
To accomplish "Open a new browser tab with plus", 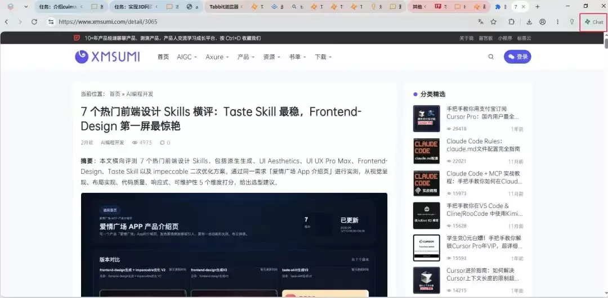I will pos(538,7).
